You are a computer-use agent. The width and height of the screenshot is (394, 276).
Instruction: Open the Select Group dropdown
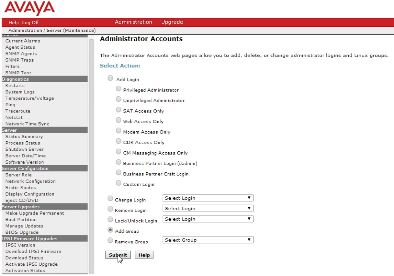(x=208, y=240)
